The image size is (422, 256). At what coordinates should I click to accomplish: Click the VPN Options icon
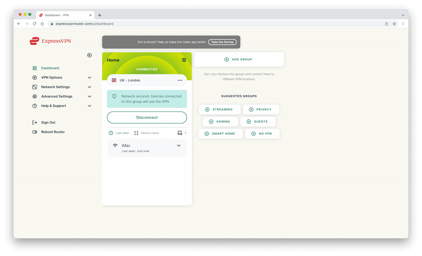pos(35,78)
